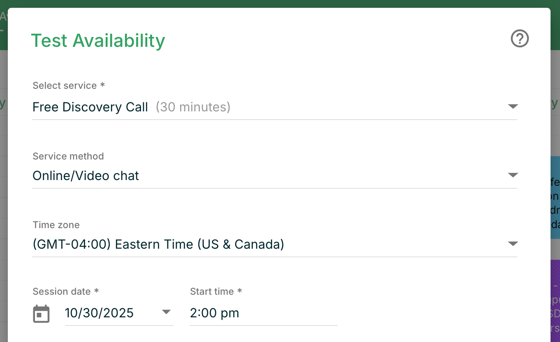This screenshot has width=560, height=342.
Task: Click the "Service method" field label
Action: click(68, 156)
